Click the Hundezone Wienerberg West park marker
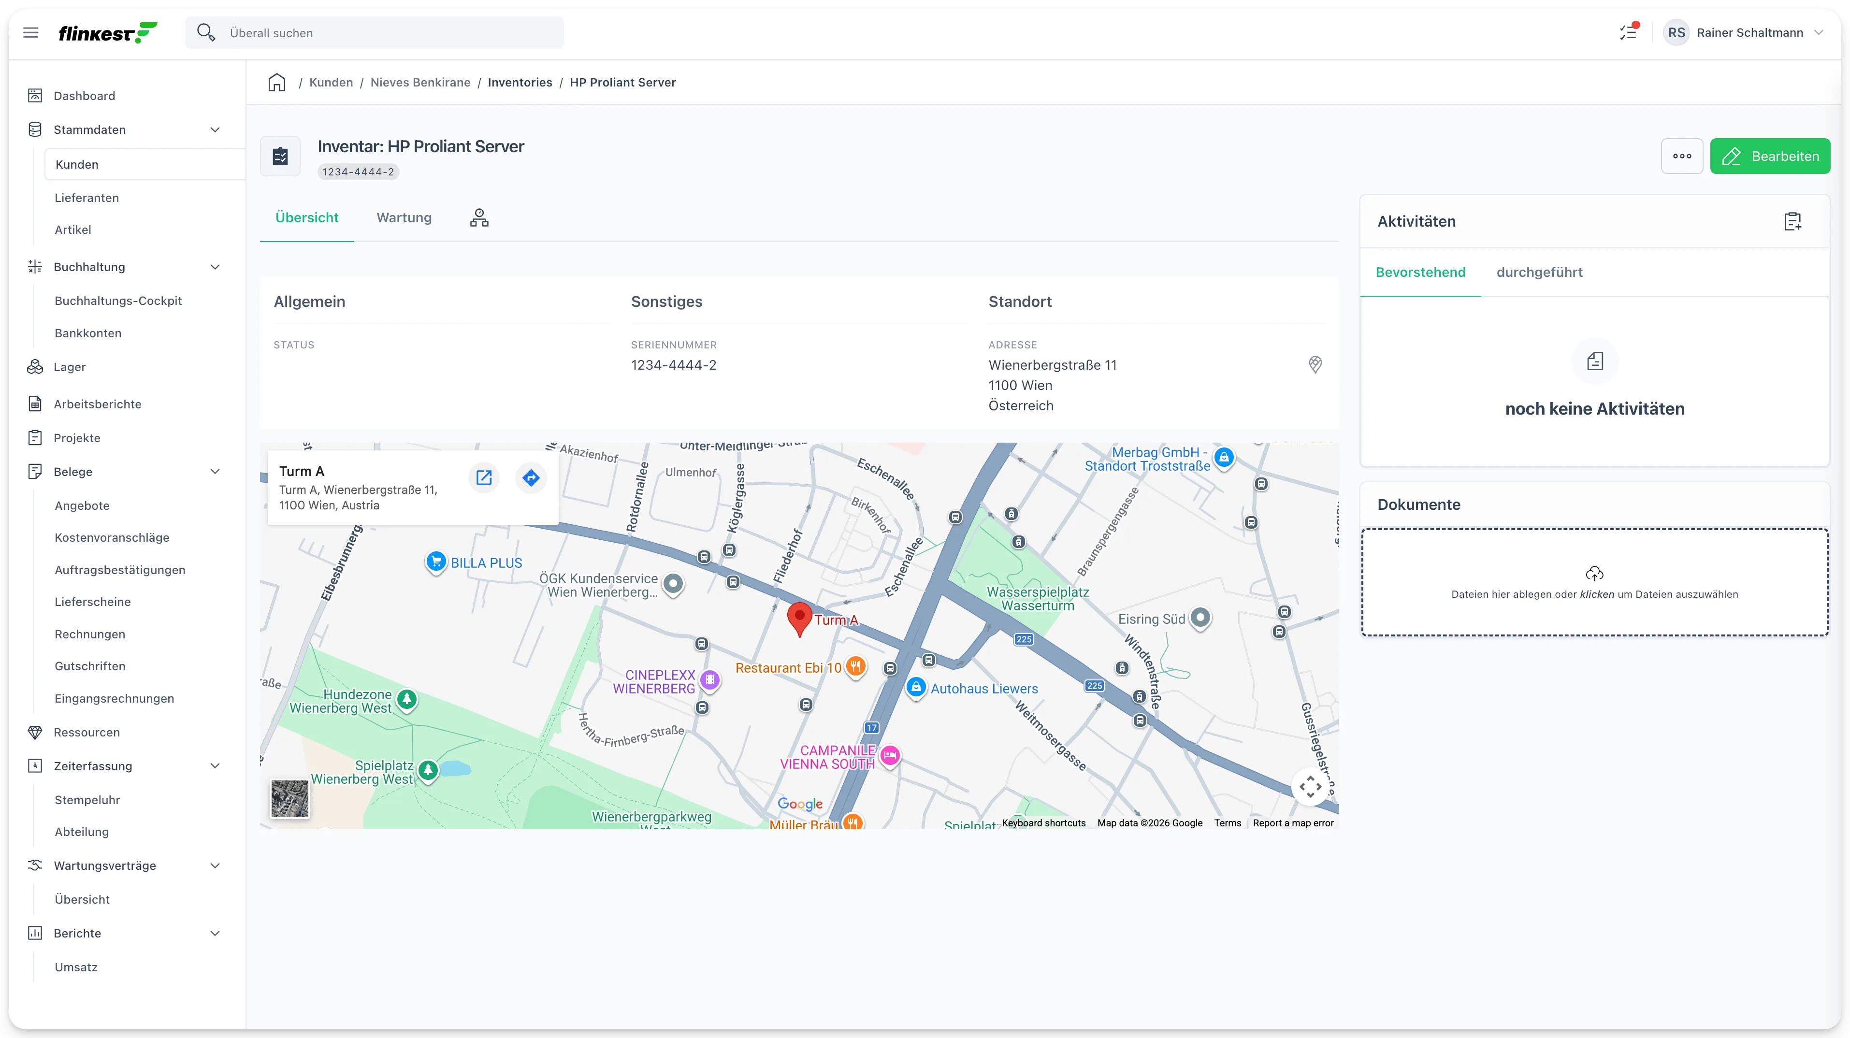This screenshot has width=1850, height=1038. (407, 699)
